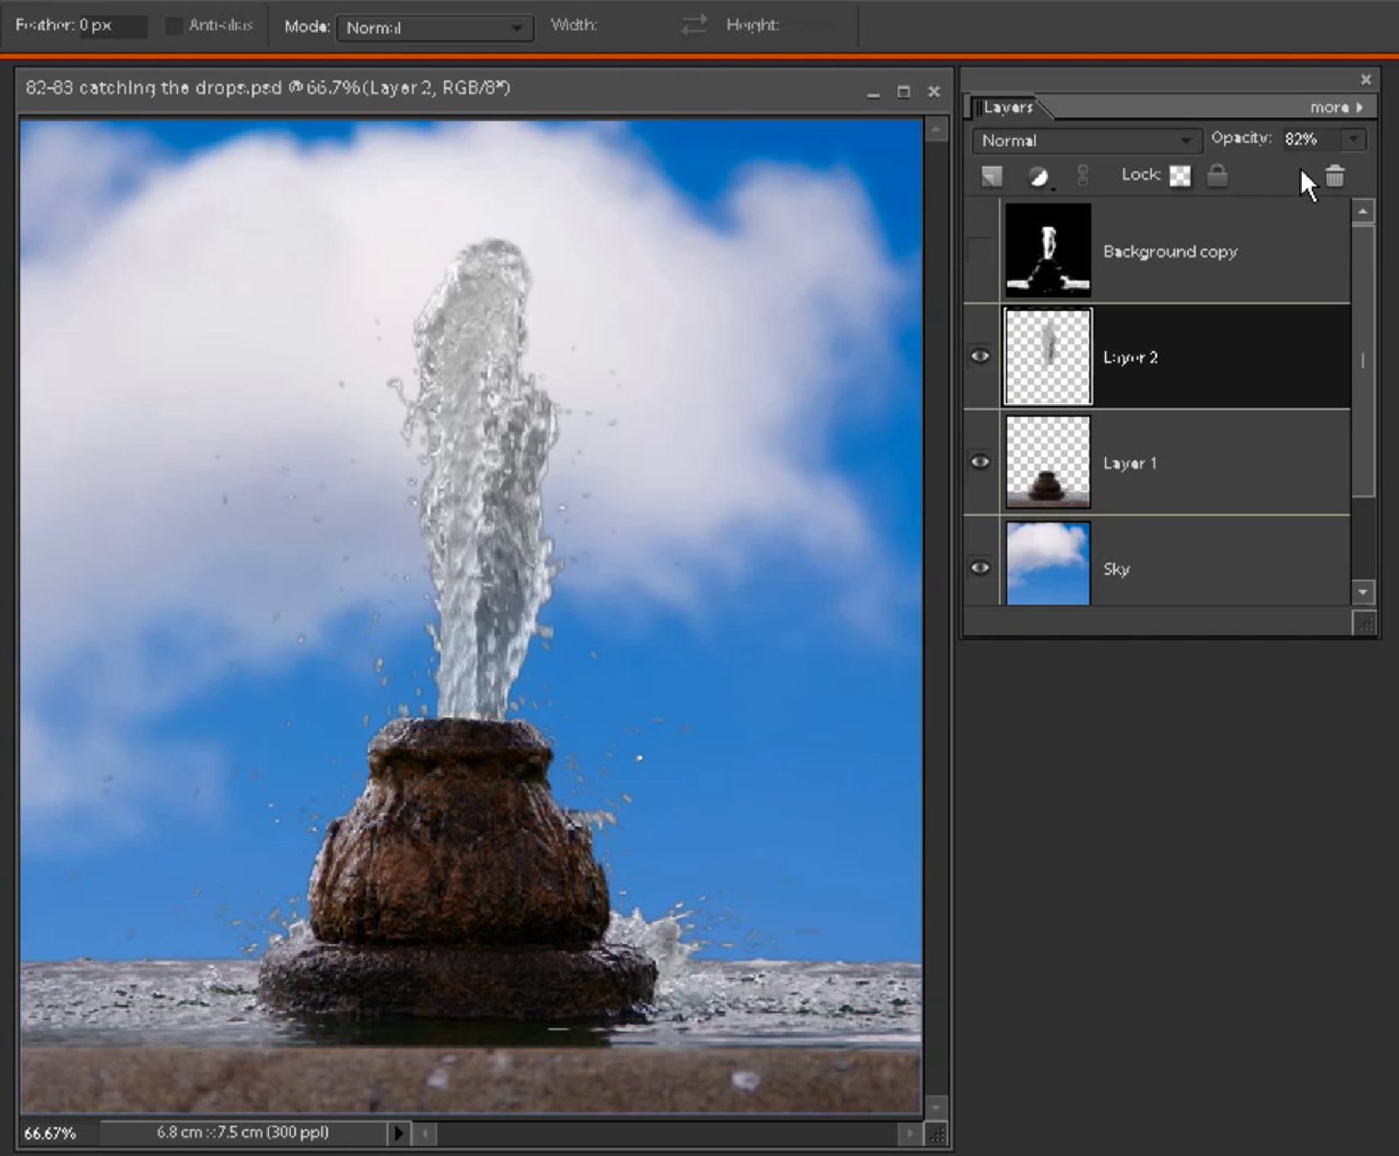Open the adjustment layer icon menu
Image resolution: width=1399 pixels, height=1156 pixels.
1038,177
